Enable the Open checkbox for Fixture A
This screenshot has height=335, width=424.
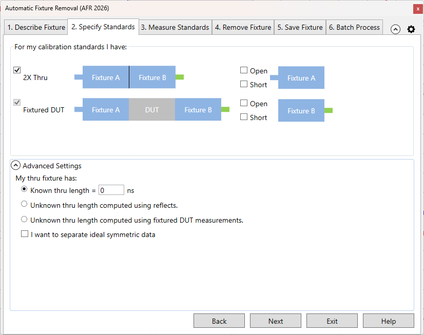(x=244, y=70)
